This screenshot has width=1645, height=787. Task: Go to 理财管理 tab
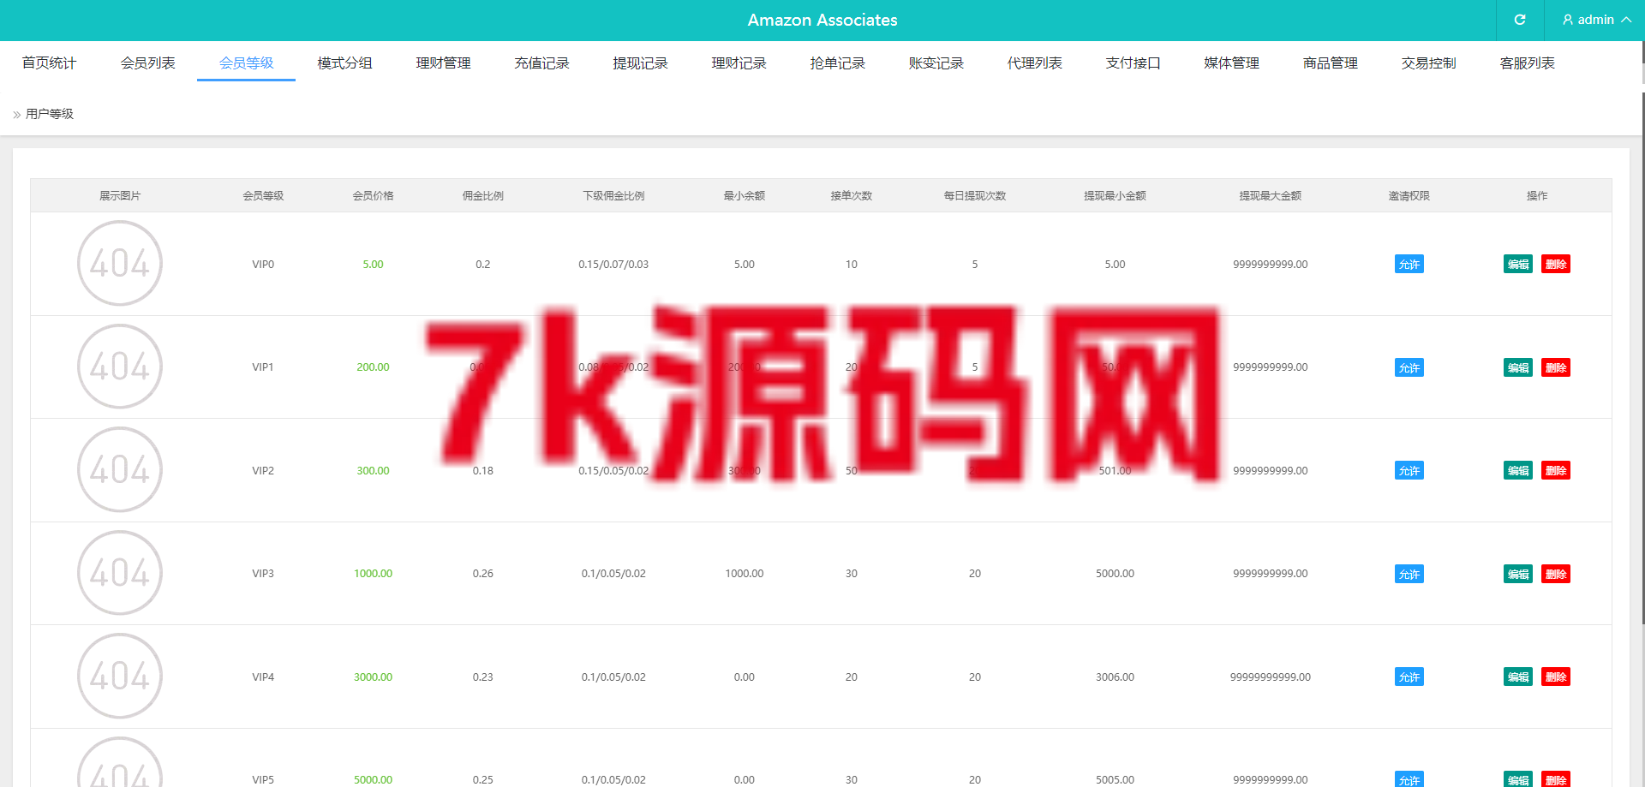pos(443,63)
